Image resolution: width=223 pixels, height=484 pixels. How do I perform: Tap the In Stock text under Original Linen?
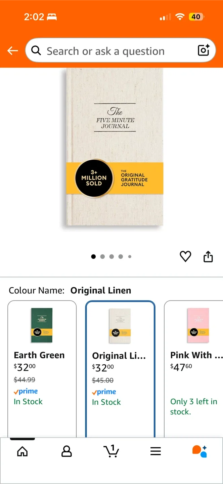pos(106,402)
